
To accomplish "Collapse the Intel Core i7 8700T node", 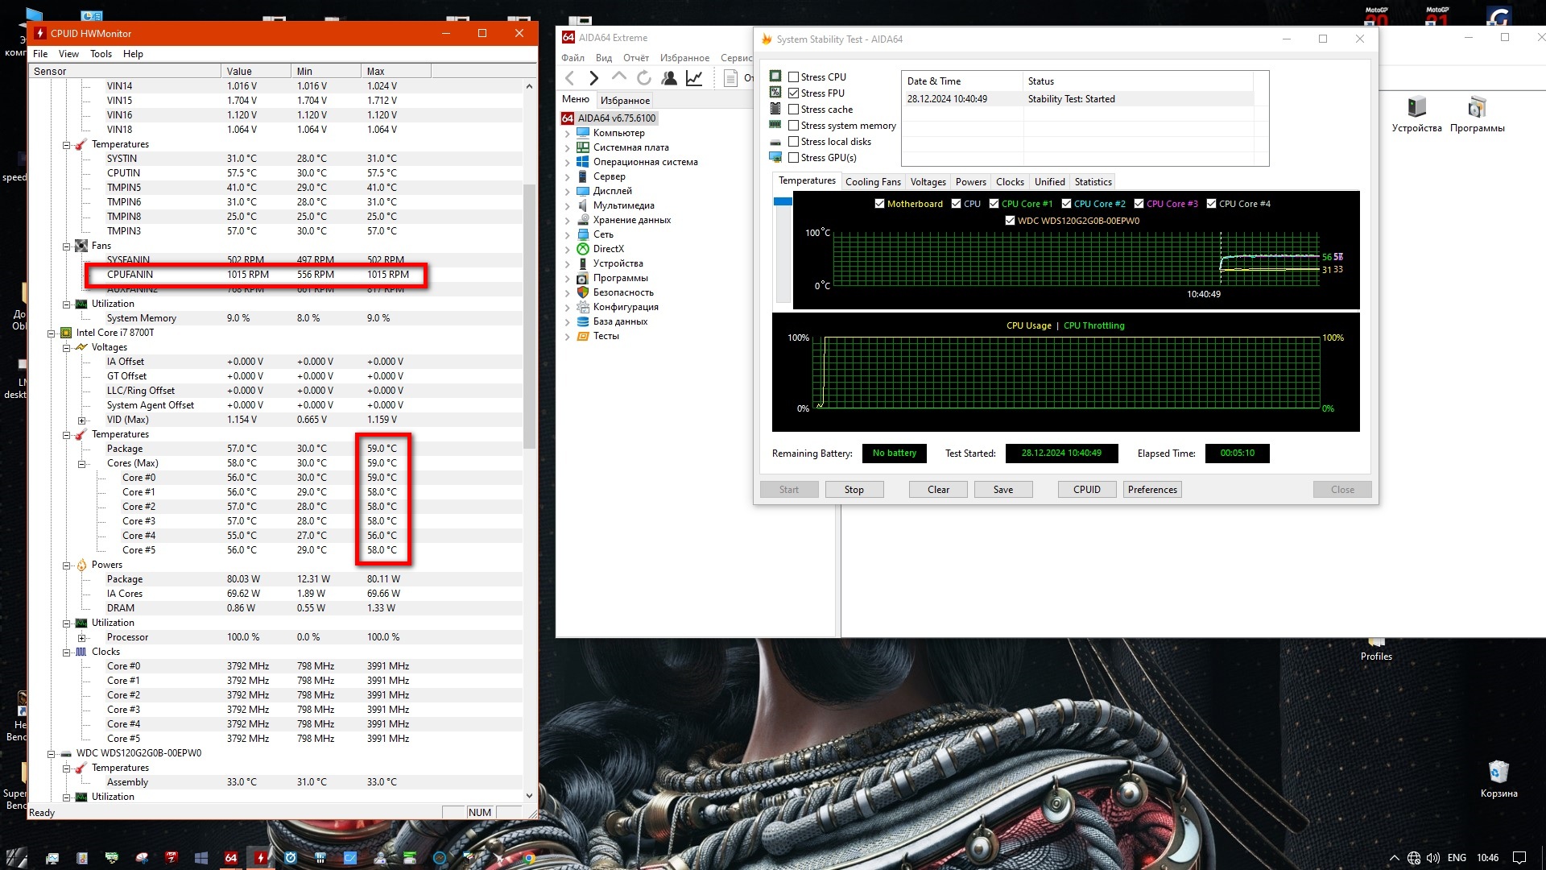I will click(52, 333).
